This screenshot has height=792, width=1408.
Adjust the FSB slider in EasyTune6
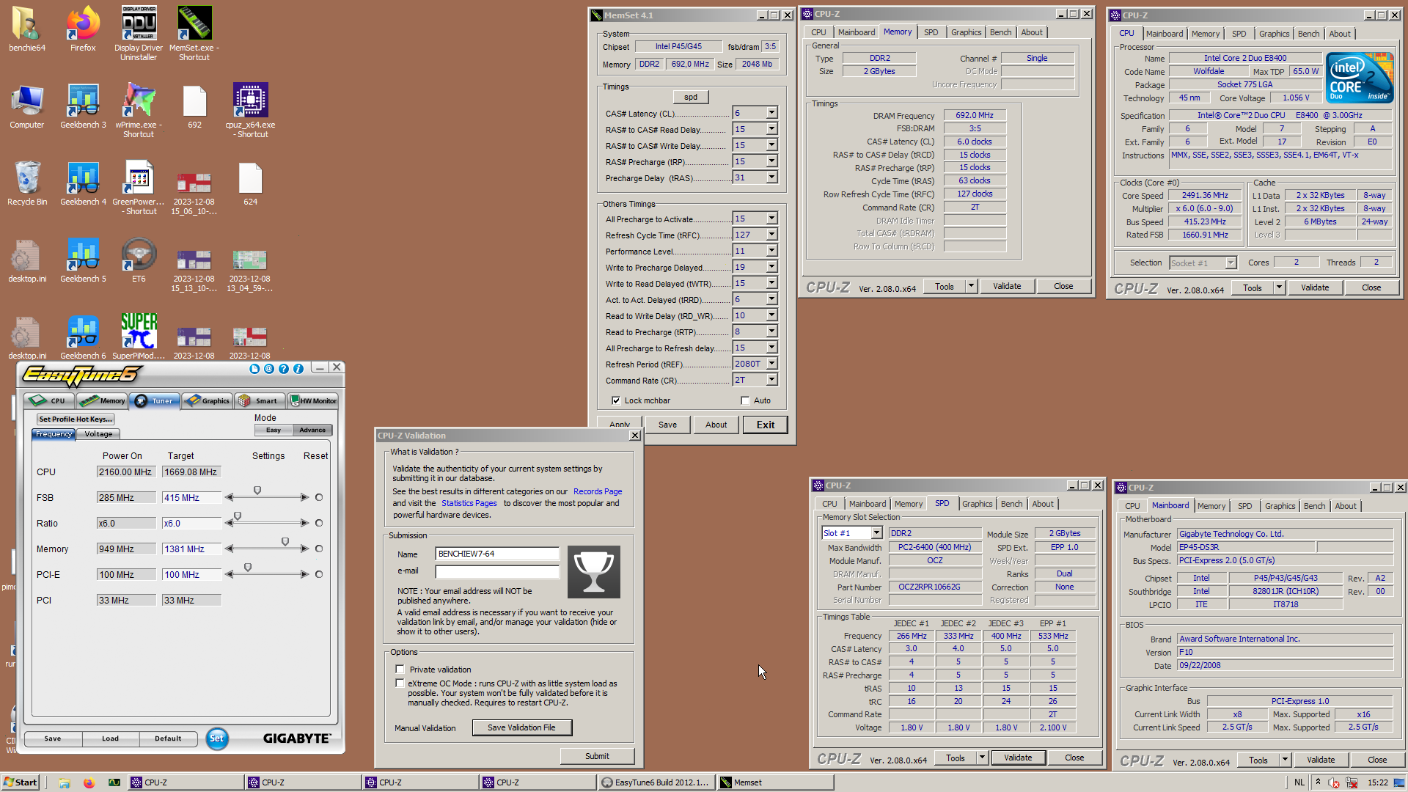click(x=257, y=491)
